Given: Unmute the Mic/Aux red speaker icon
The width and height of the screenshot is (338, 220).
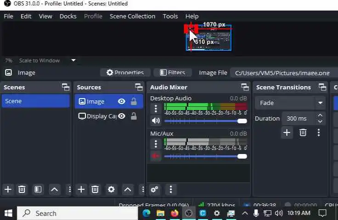Looking at the screenshot, I should click(156, 156).
